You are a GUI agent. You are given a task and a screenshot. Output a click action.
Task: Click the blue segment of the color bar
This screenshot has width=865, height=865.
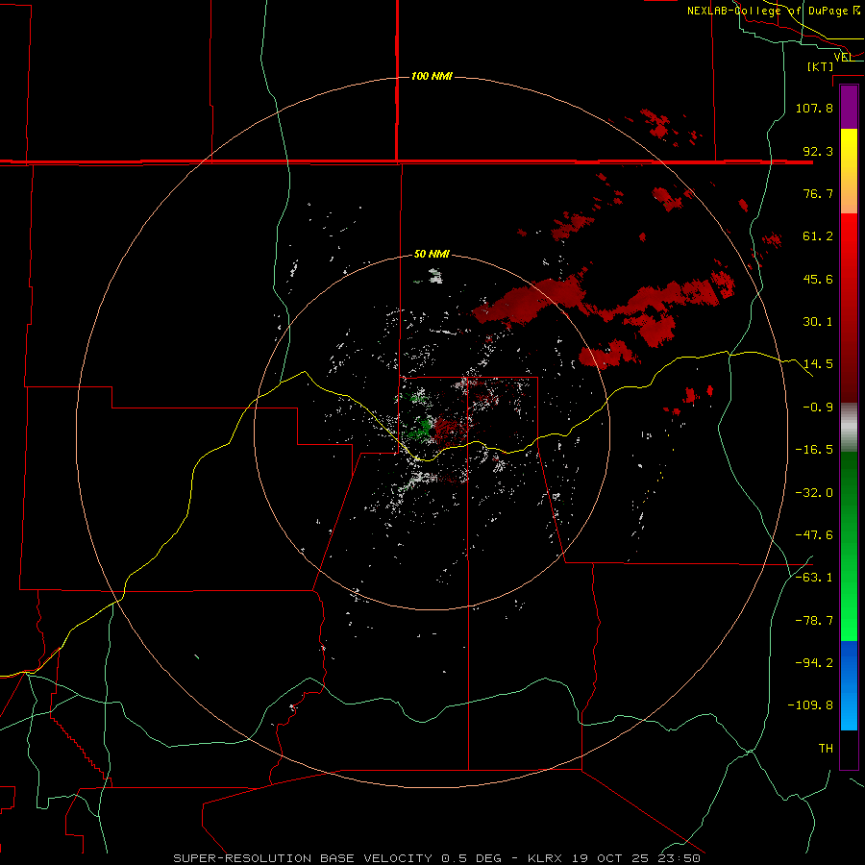(x=849, y=685)
